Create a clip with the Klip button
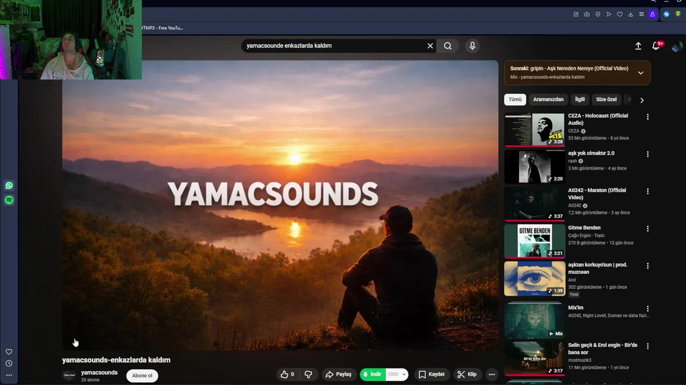Viewport: 686px width, 385px height. point(467,374)
